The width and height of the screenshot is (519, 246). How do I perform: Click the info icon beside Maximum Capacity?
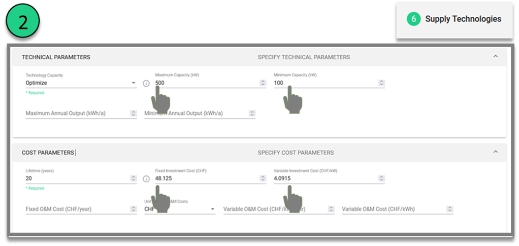click(x=146, y=83)
